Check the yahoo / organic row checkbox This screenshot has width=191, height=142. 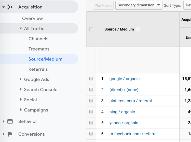[91, 122]
